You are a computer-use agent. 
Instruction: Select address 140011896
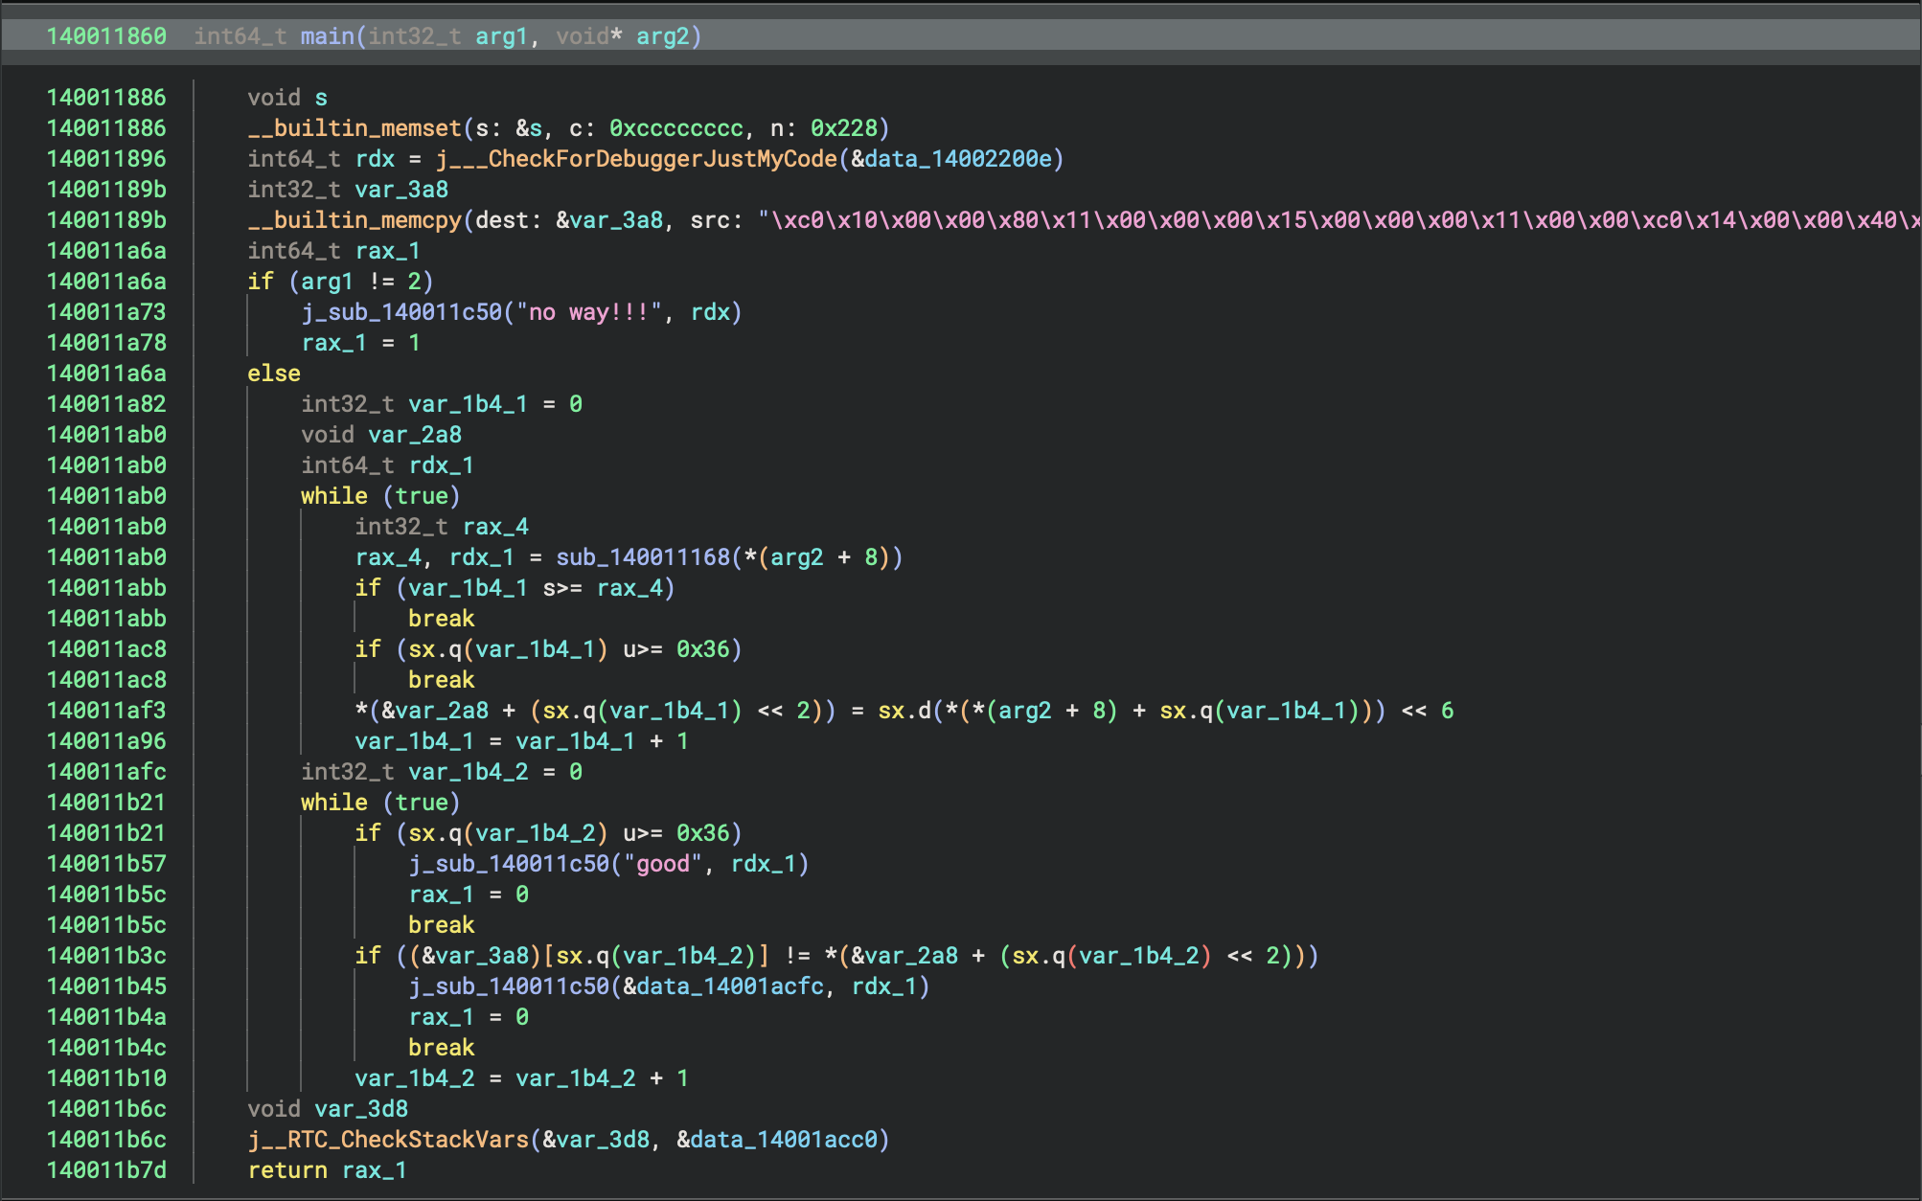coord(106,159)
